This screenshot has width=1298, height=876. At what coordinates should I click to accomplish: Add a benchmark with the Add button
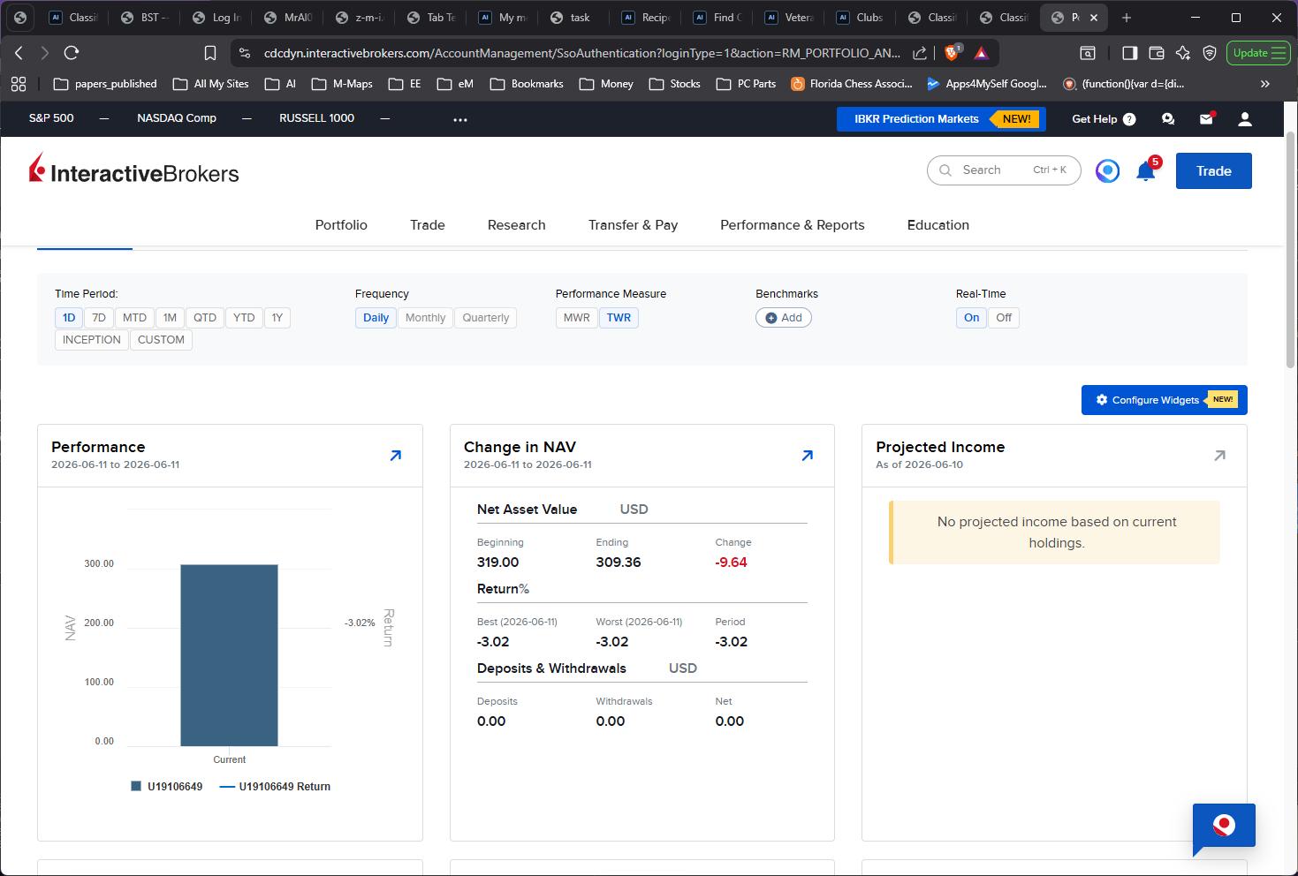(784, 318)
